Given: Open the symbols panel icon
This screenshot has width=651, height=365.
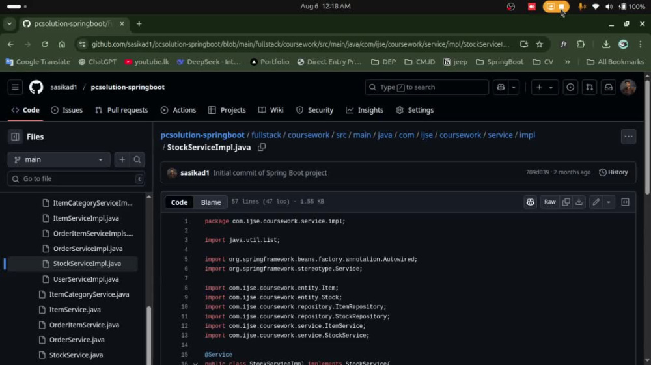Looking at the screenshot, I should pos(625,202).
